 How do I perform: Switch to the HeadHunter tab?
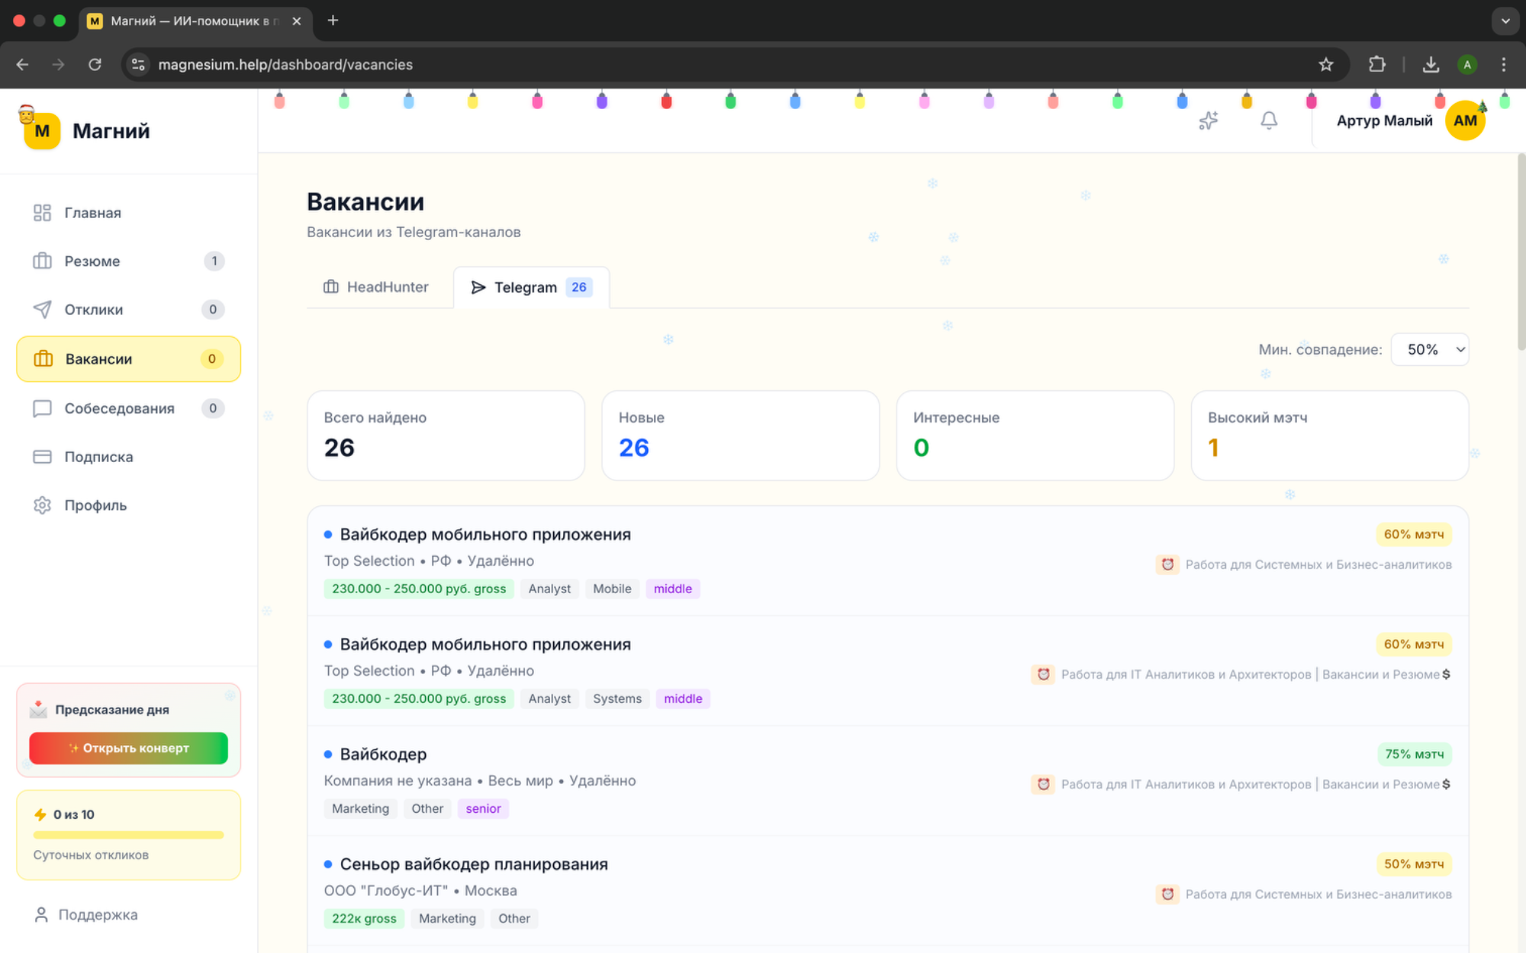[376, 287]
